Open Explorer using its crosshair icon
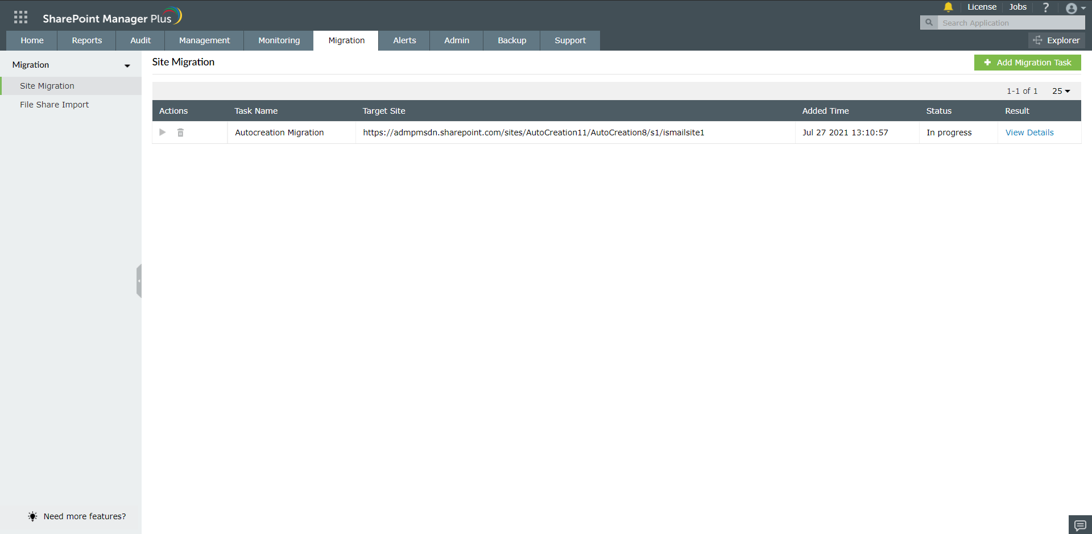Screen dimensions: 1092x534 [x=1037, y=40]
